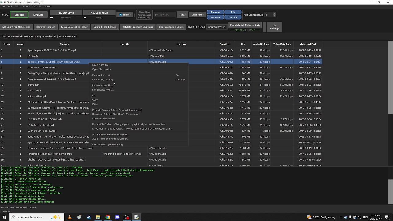Select Update File Folder context entry

click(138, 124)
